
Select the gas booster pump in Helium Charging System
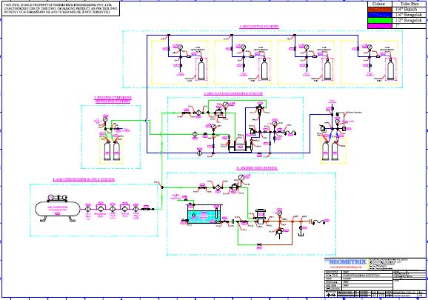point(240,147)
